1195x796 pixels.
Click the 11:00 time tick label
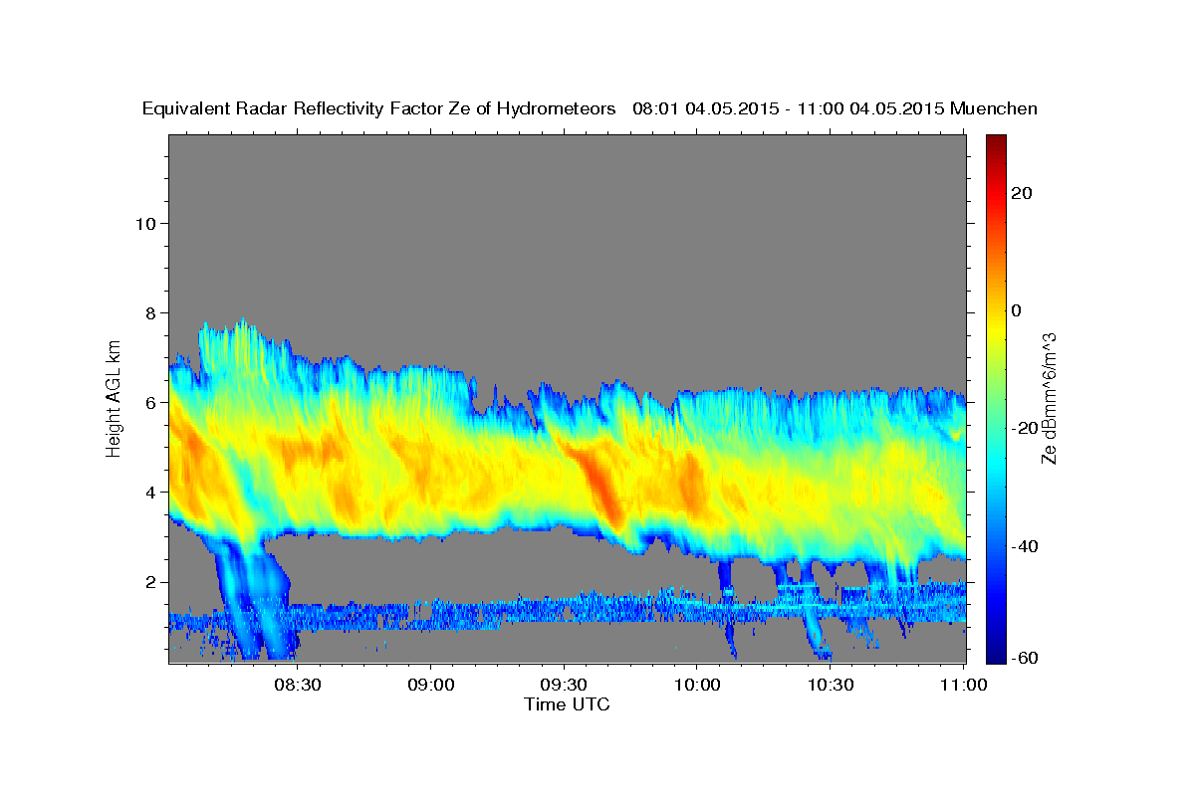click(x=963, y=686)
